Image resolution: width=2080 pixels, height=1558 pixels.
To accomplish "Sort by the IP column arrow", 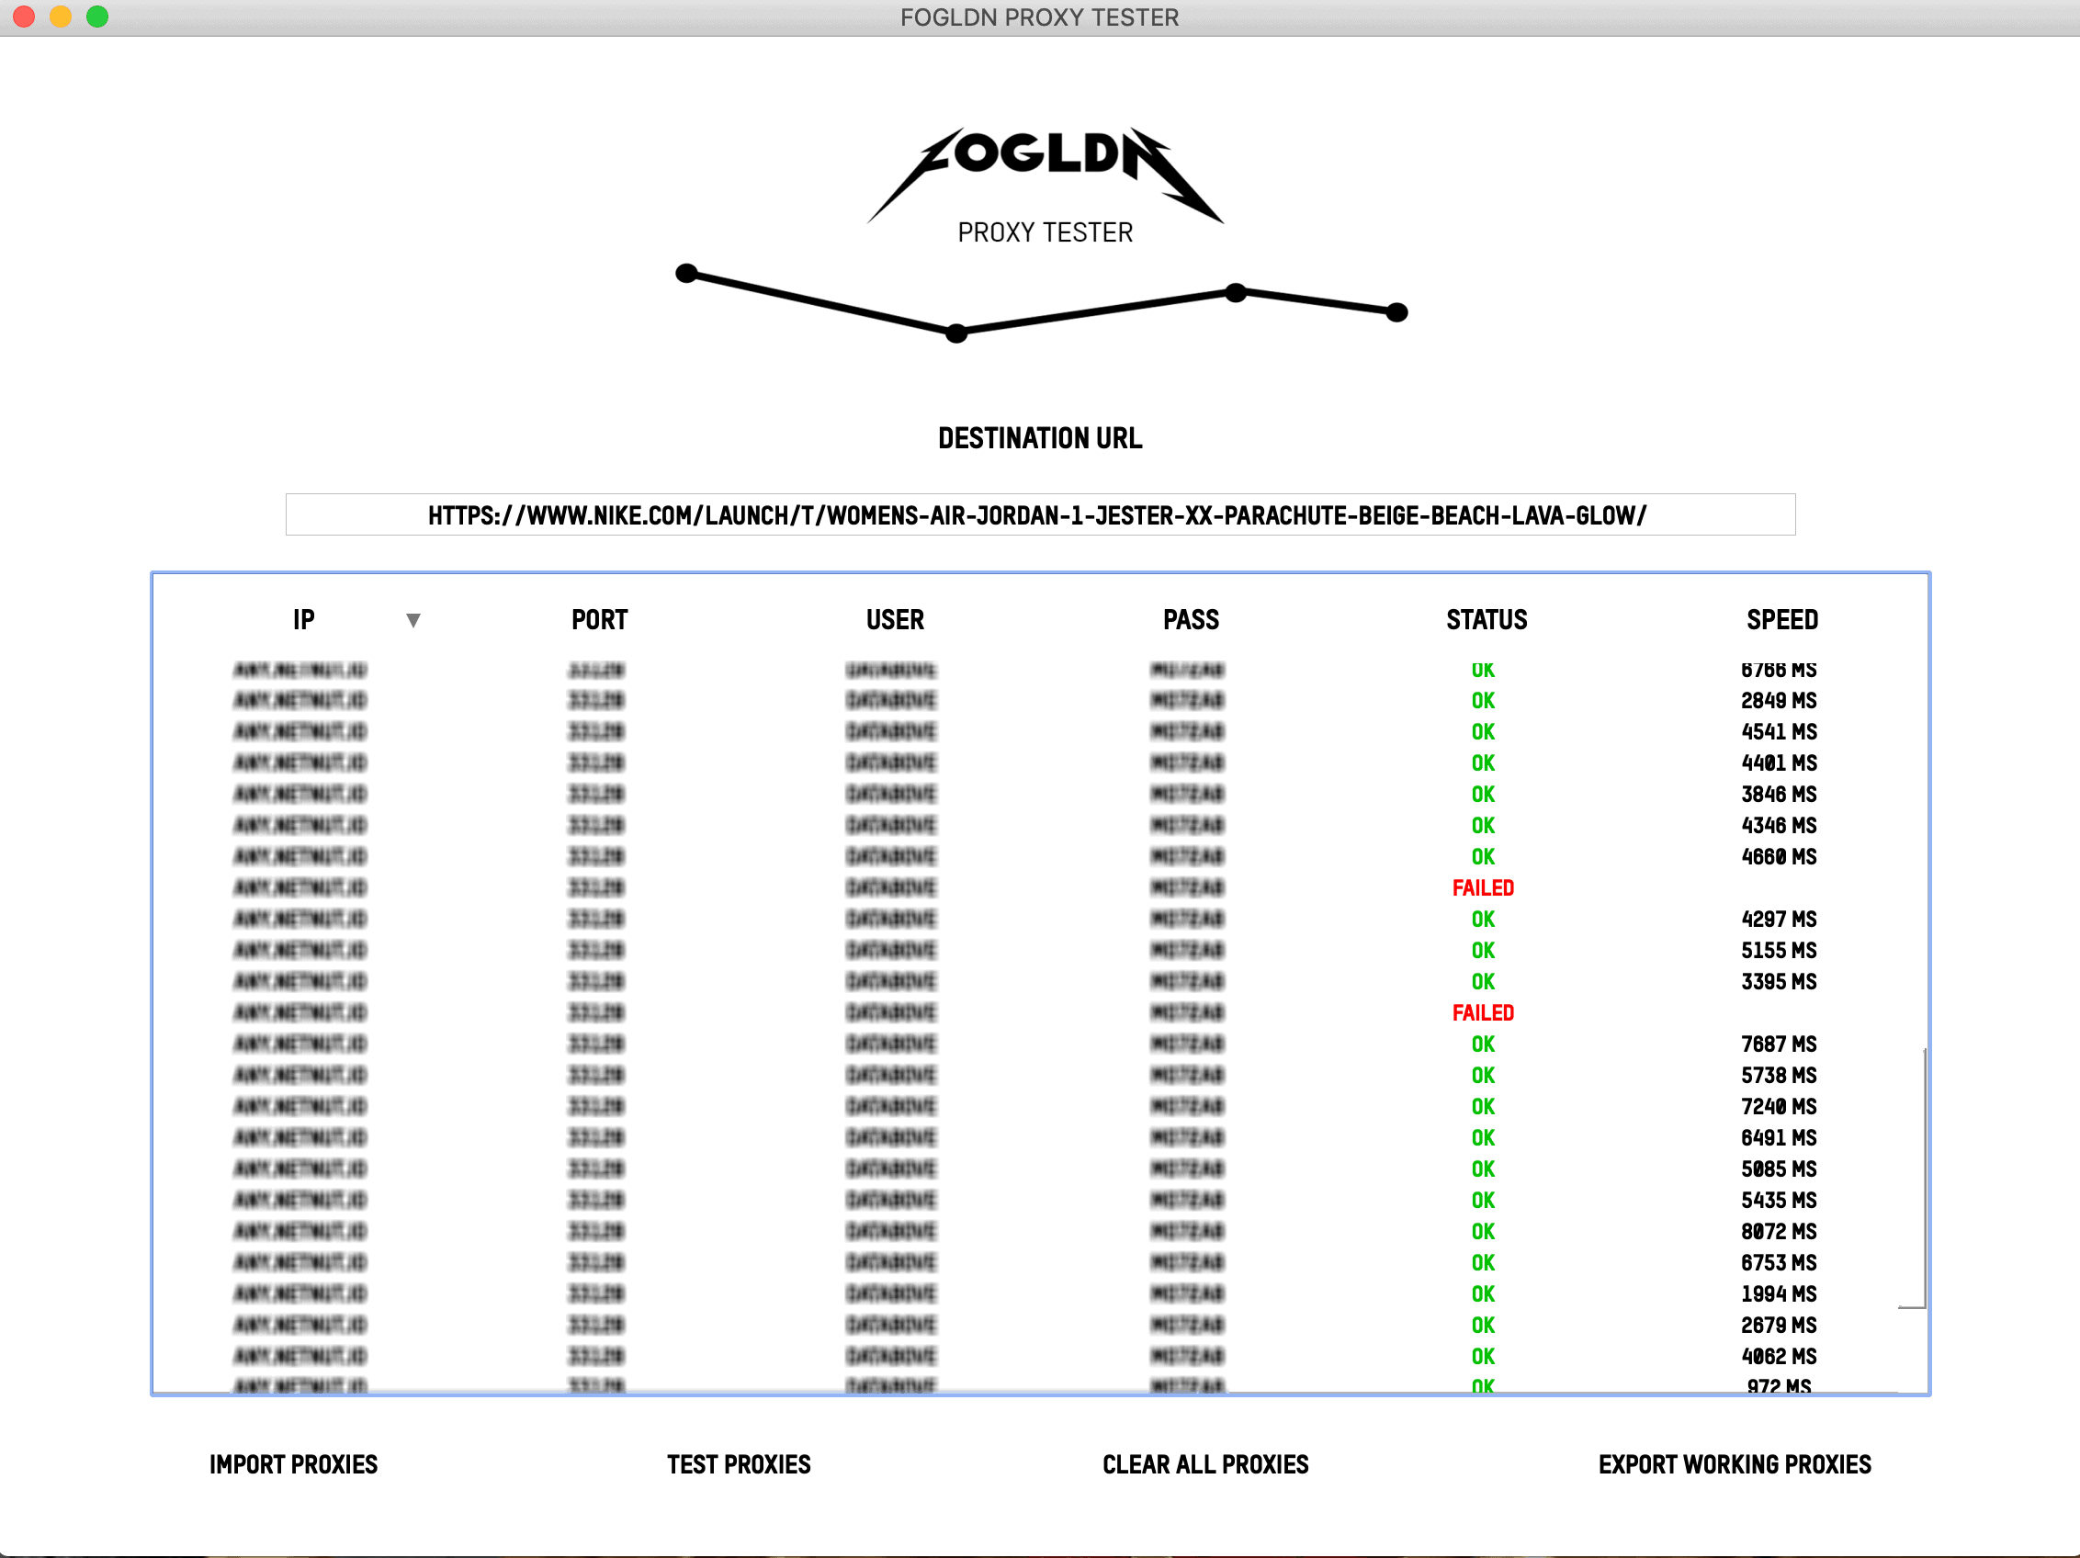I will pyautogui.click(x=413, y=620).
